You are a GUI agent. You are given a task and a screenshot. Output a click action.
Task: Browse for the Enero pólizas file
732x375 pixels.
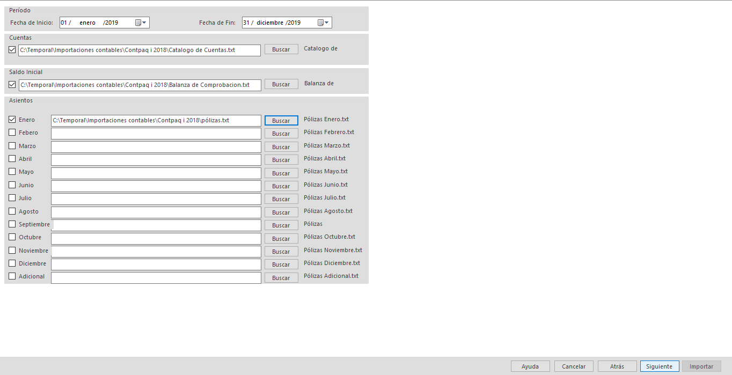click(281, 121)
